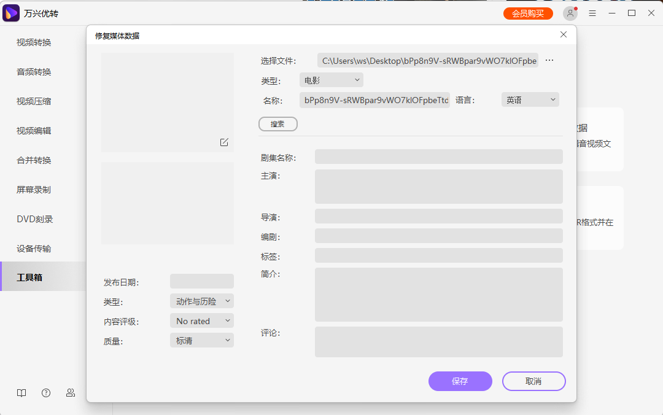Open the contact us icon at bottom

click(71, 393)
